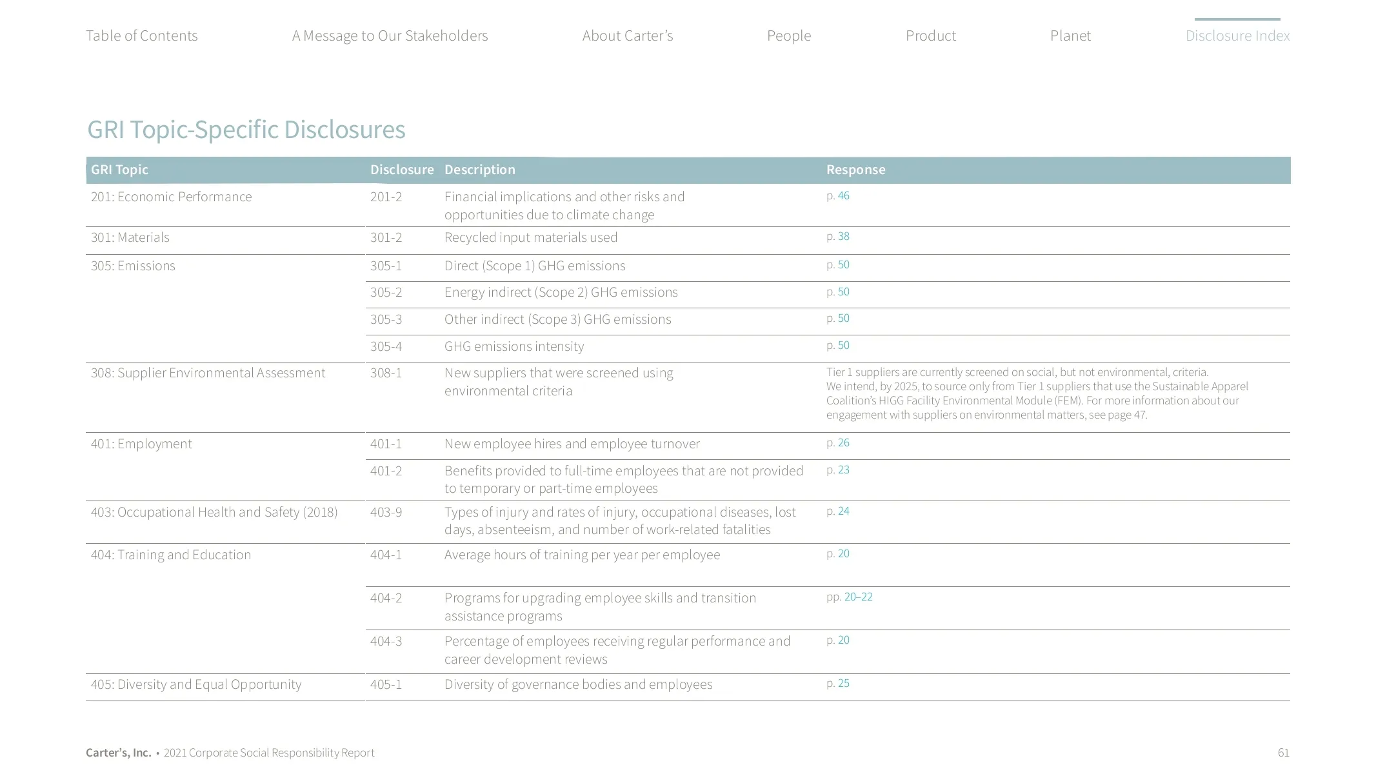Viewport: 1376px width, 774px height.
Task: Open page 50 link for Scope 3 emissions
Action: (843, 318)
